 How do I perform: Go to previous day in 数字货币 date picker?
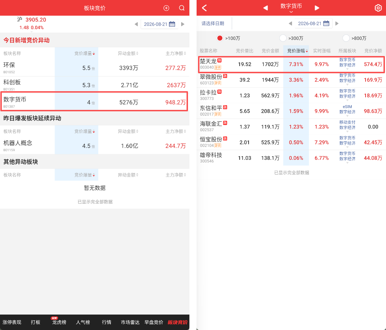[290, 23]
